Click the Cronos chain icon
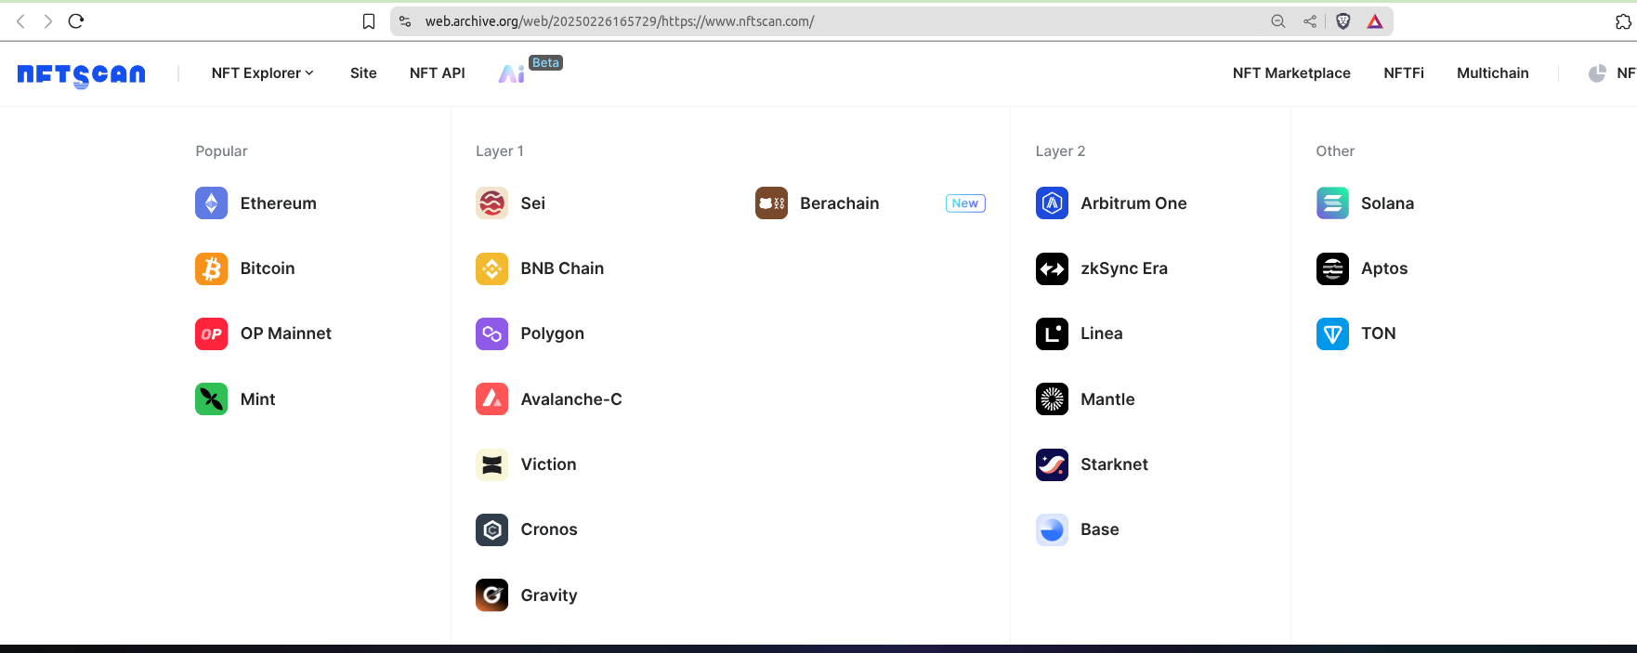 491,529
